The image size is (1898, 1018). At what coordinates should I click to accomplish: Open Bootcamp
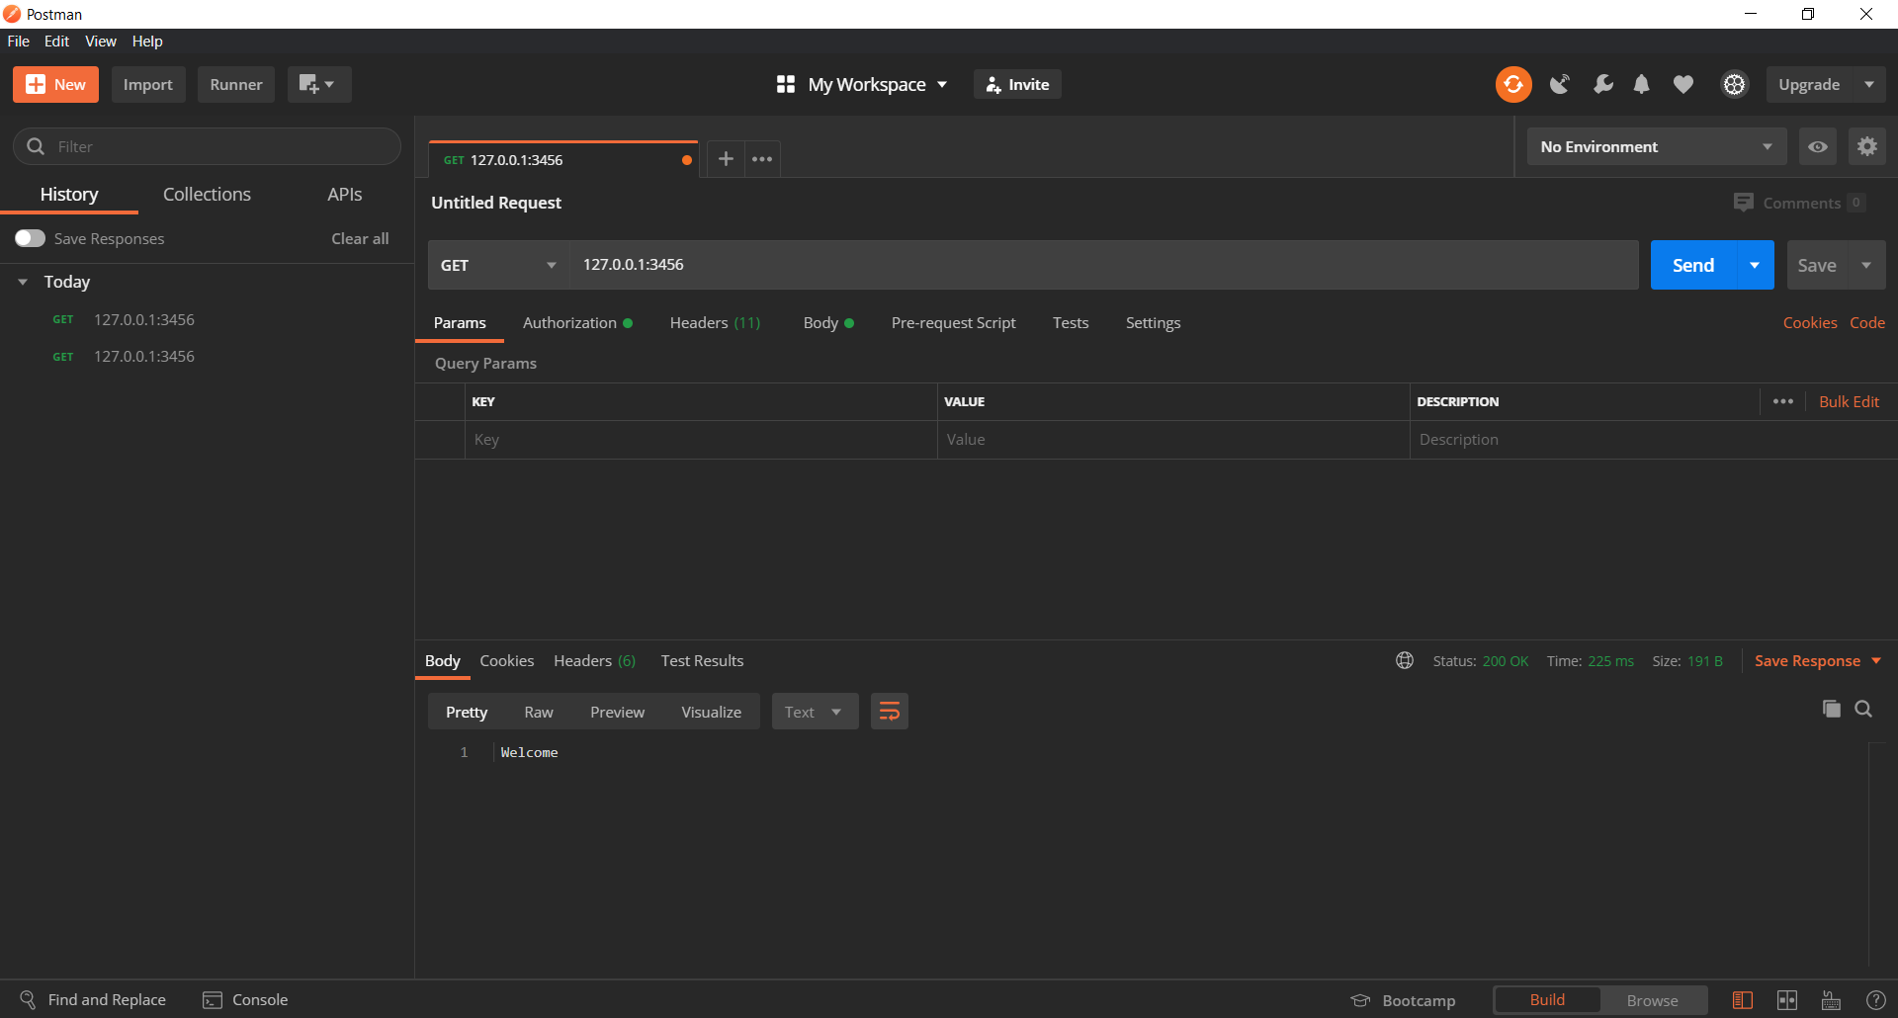[x=1404, y=1000]
